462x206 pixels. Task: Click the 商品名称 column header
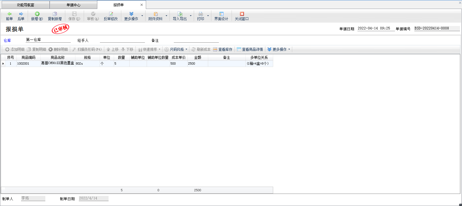tap(57, 57)
